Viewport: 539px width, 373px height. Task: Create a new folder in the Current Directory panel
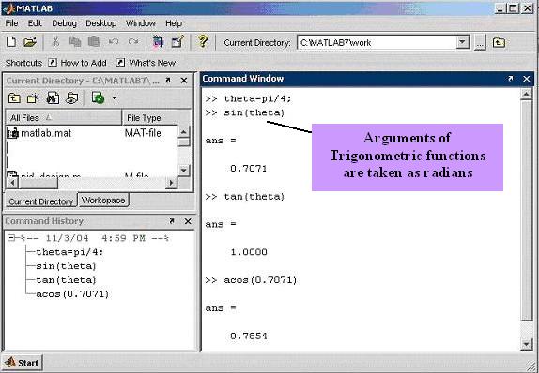coord(33,98)
